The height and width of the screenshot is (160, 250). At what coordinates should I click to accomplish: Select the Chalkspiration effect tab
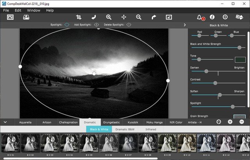[x=68, y=122]
